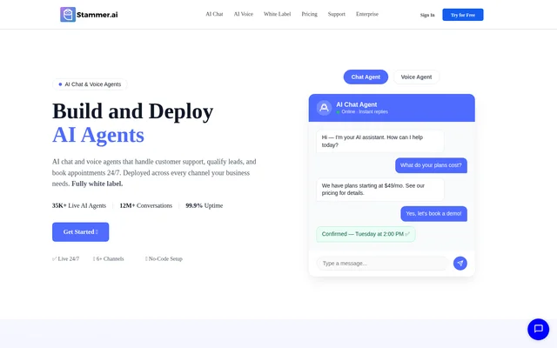This screenshot has width=557, height=348.
Task: Click the AI Chat & Voice Agents badge
Action: point(90,84)
